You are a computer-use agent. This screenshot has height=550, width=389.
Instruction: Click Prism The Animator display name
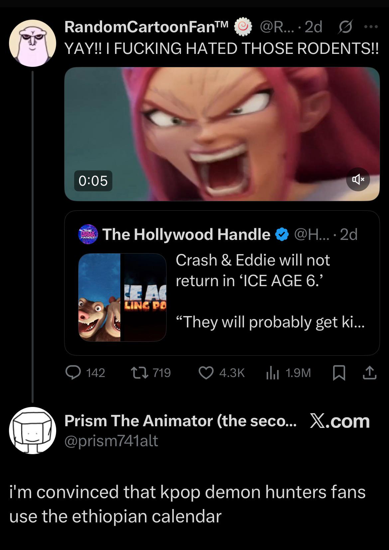tap(180, 421)
